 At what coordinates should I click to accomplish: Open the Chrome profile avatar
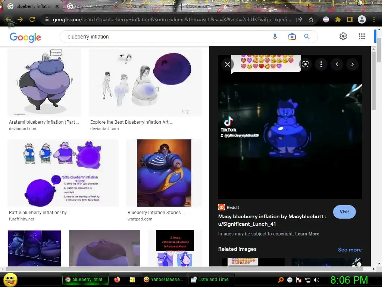point(362,19)
